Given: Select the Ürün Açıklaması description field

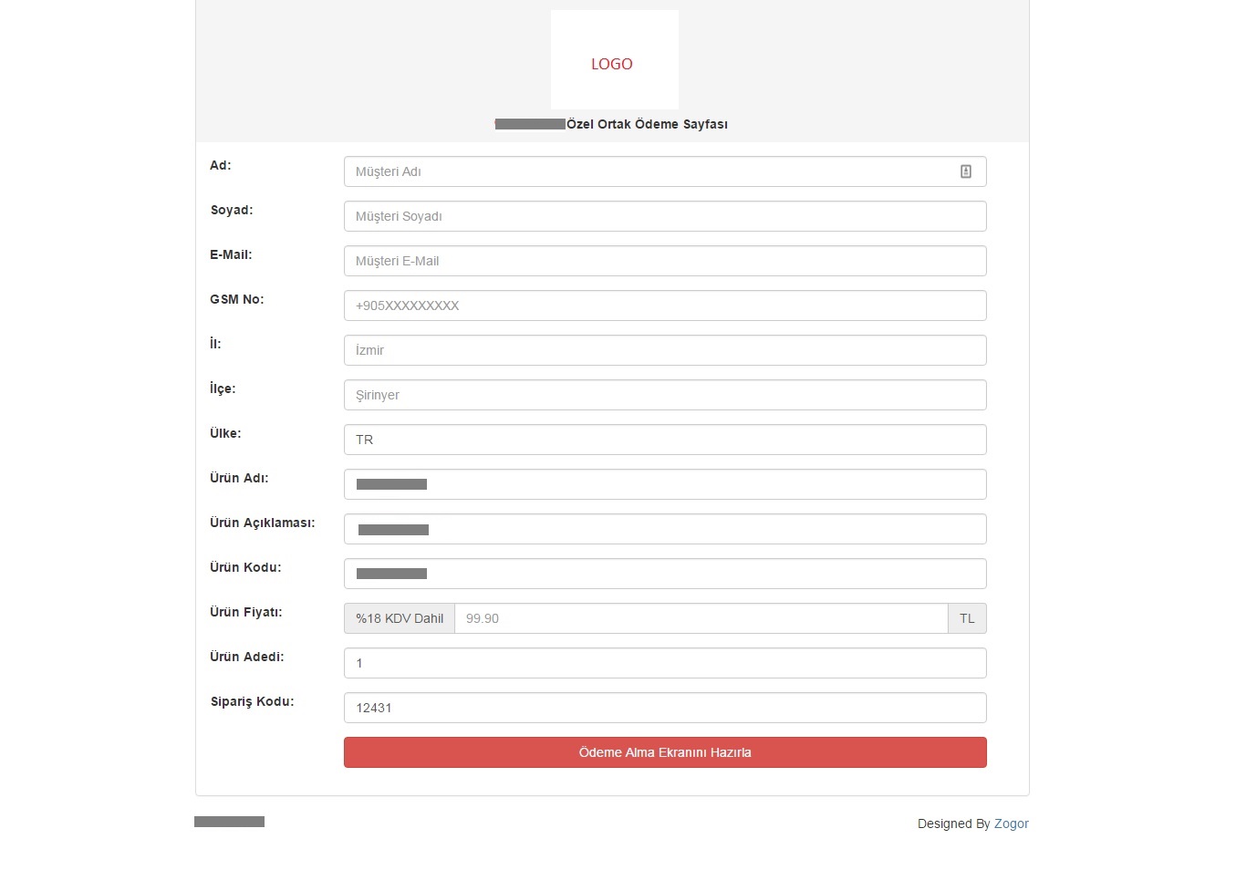Looking at the screenshot, I should coord(664,529).
